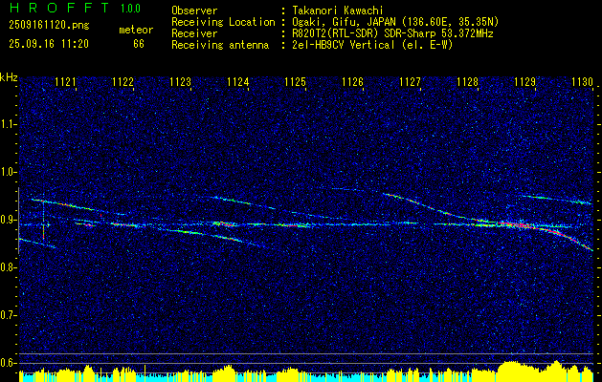Image resolution: width=602 pixels, height=382 pixels.
Task: Click the vertical meteor spike near 1121
Action: click(x=43, y=221)
